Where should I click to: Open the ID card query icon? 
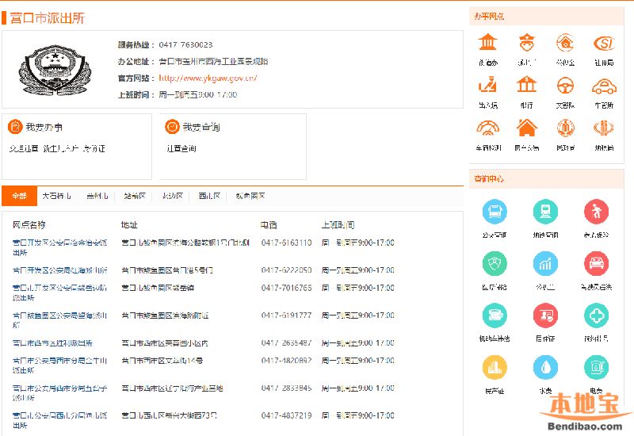545,316
